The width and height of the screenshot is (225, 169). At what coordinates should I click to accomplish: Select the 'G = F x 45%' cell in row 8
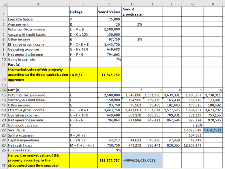(84, 50)
